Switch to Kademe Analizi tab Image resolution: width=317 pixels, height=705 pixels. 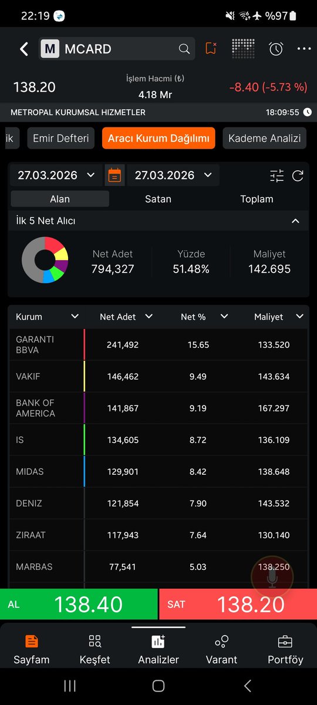pos(264,139)
